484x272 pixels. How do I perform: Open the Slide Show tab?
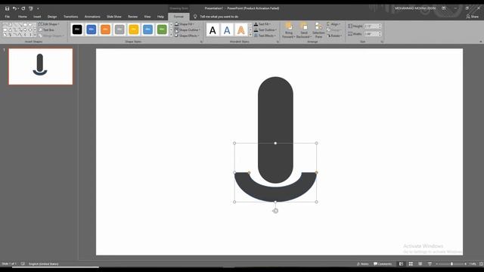(114, 17)
